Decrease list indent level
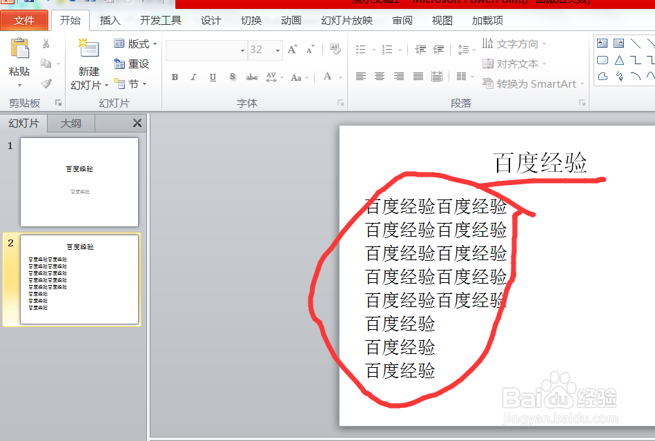Image resolution: width=655 pixels, height=441 pixels. [420, 50]
